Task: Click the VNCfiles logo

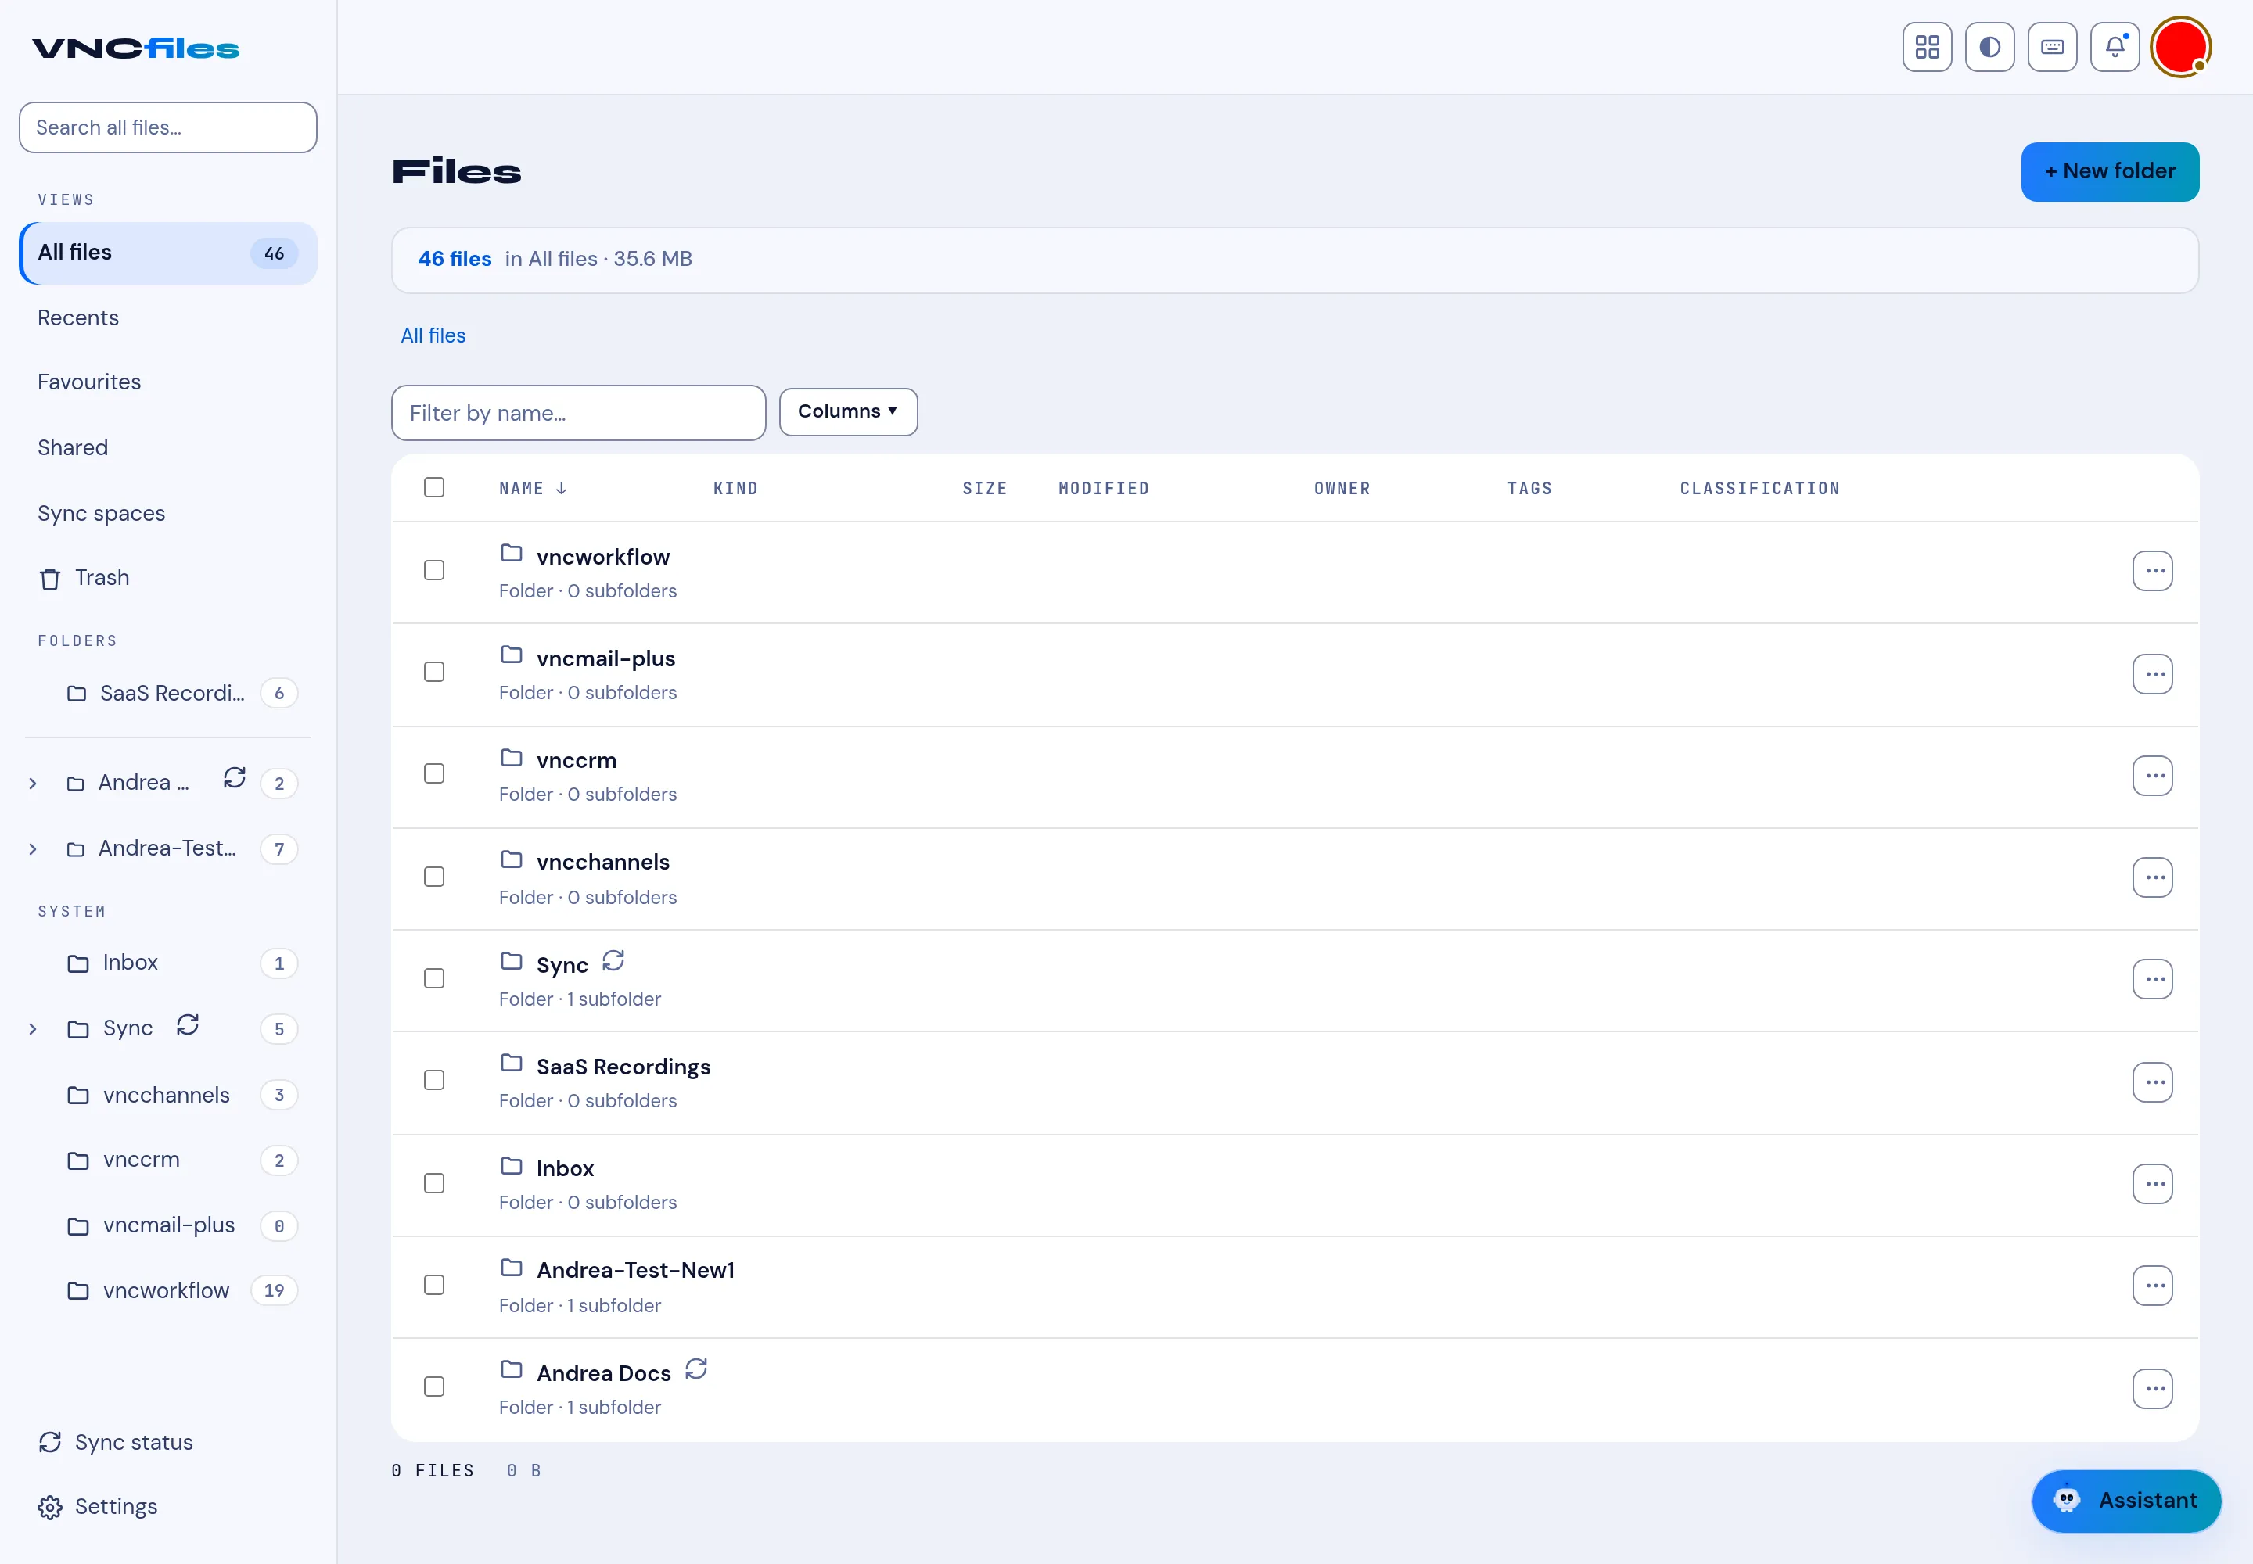Action: [135, 48]
